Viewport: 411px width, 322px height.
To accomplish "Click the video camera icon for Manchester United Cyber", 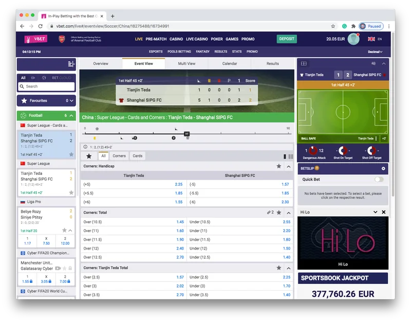I will (58, 268).
